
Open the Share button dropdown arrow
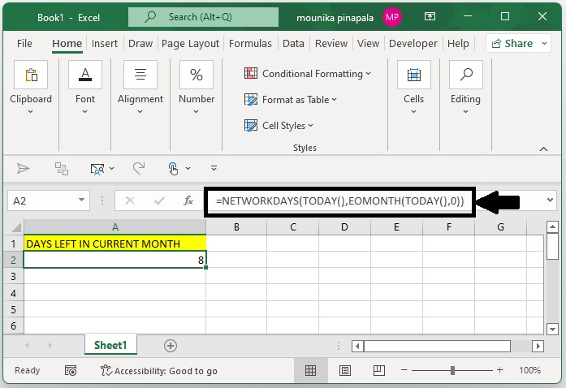[544, 43]
